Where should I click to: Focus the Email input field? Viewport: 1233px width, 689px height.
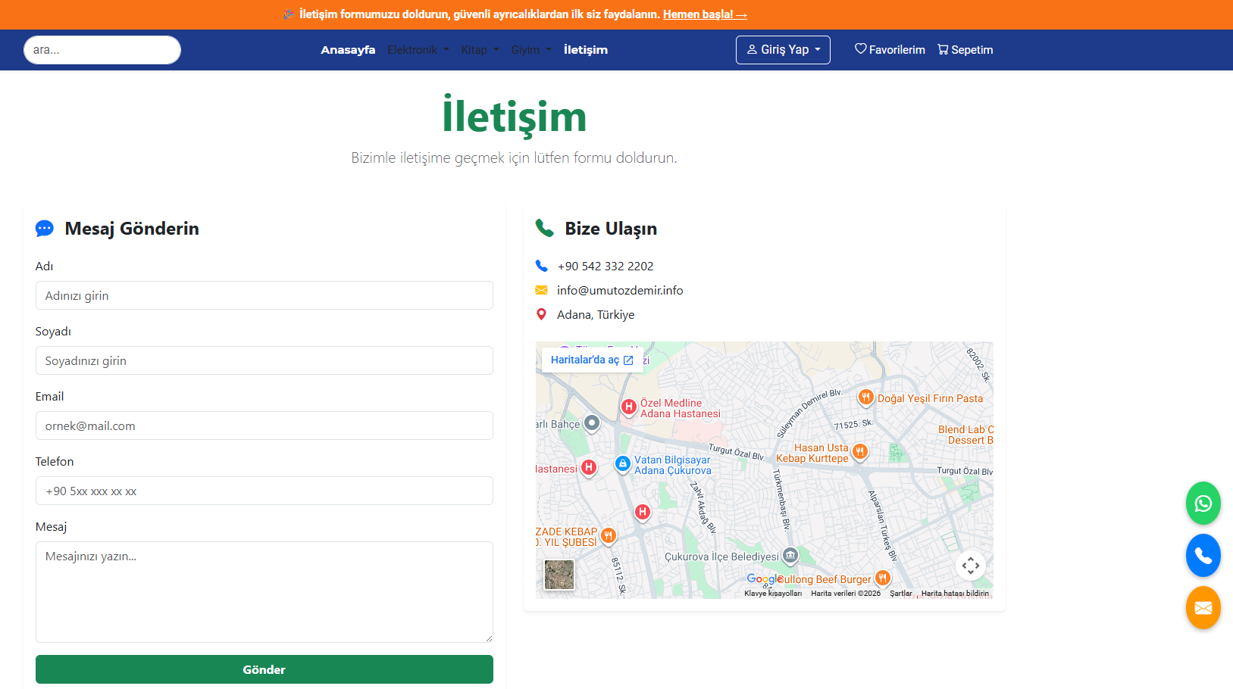coord(264,426)
